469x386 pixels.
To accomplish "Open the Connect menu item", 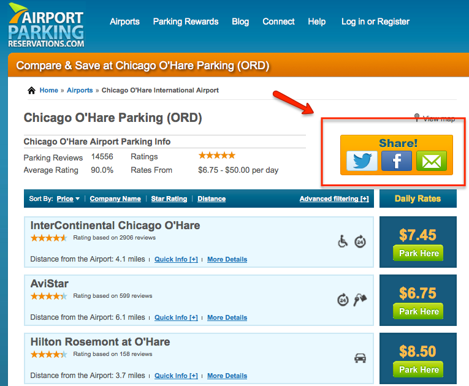I will click(278, 21).
